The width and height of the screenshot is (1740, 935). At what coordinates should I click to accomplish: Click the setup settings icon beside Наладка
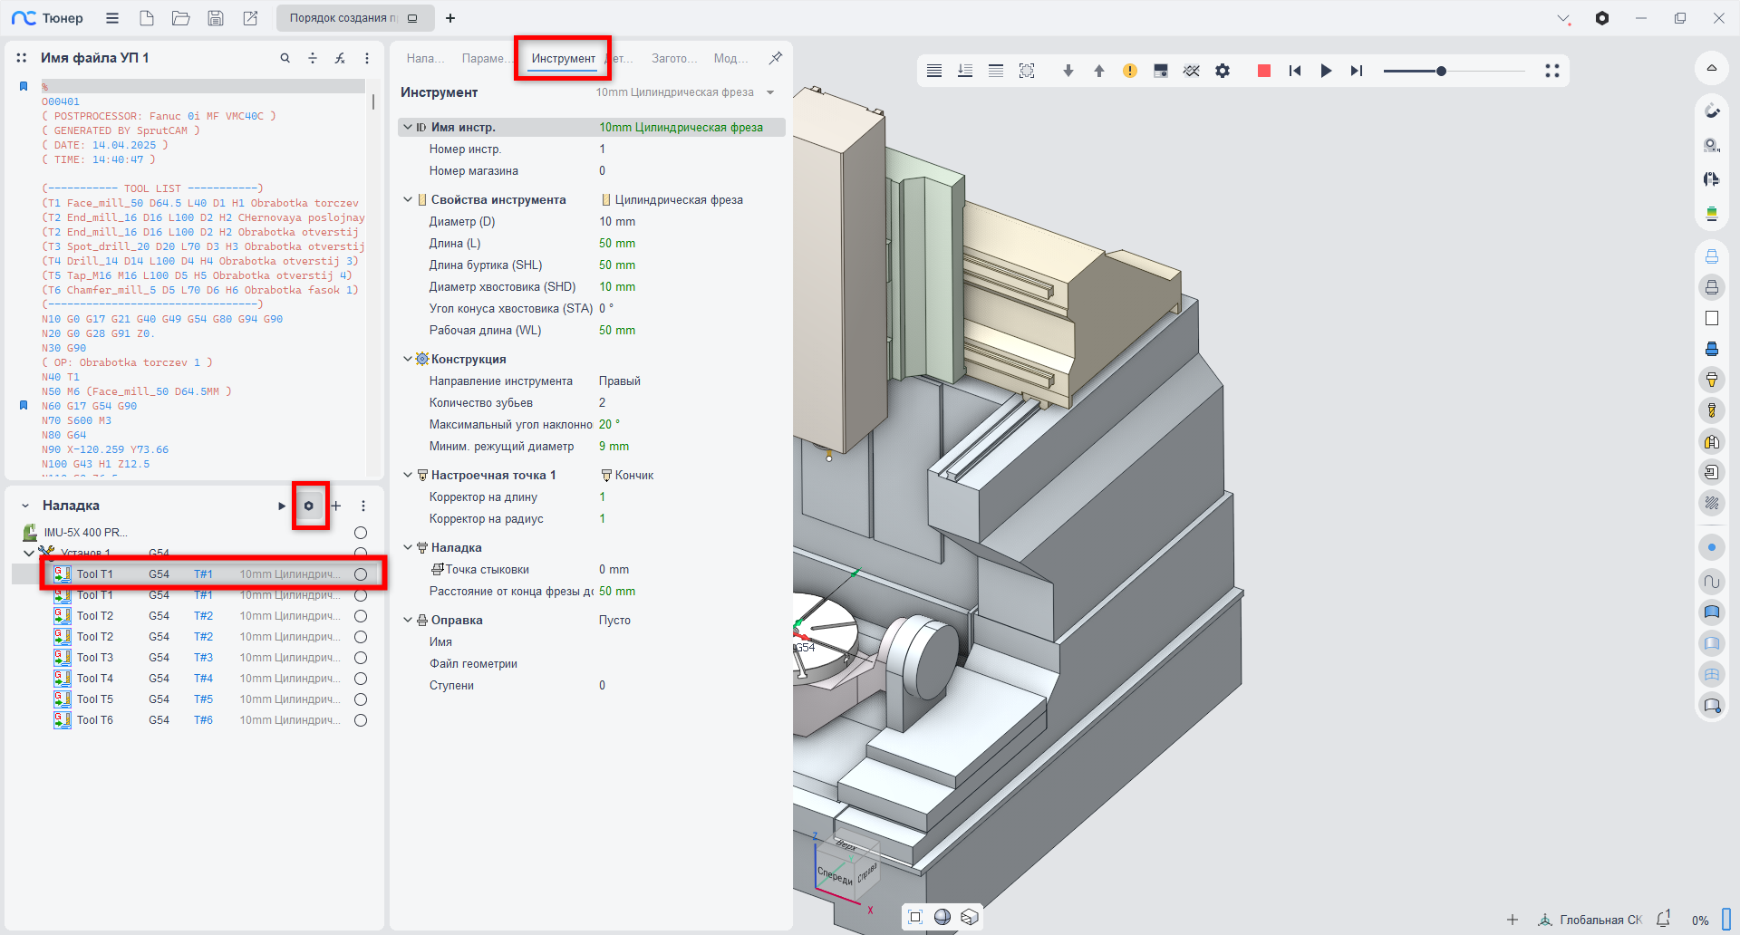point(309,506)
